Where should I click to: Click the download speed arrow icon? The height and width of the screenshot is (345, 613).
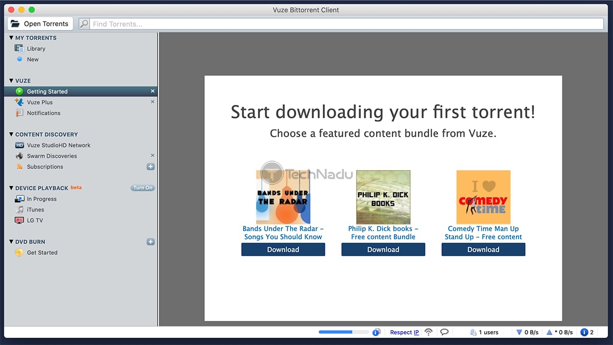519,332
